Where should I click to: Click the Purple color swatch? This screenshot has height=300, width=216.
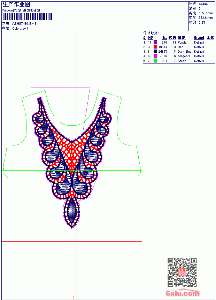155,42
